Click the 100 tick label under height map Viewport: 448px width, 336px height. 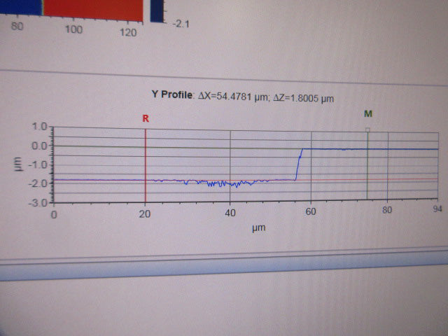tap(73, 30)
